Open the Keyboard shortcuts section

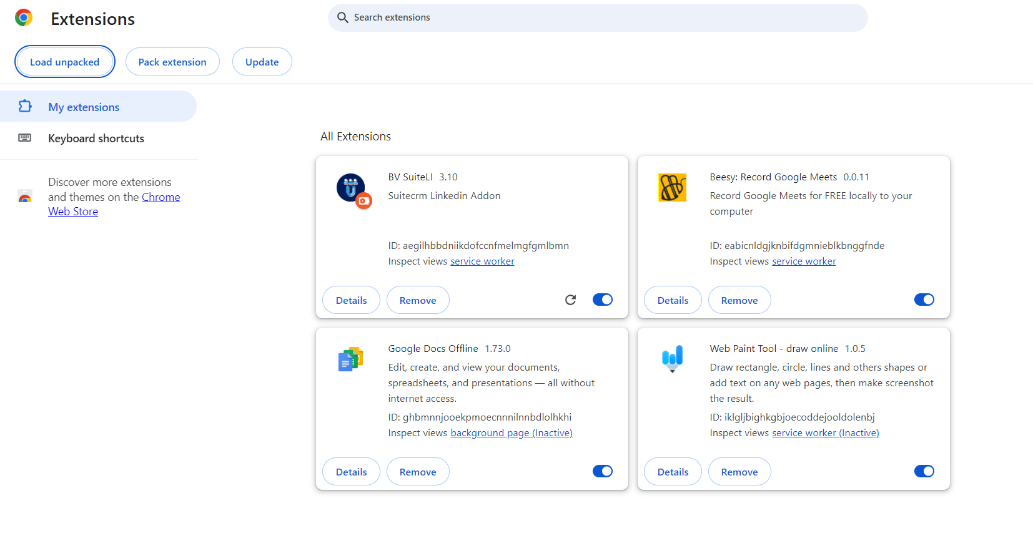98,138
